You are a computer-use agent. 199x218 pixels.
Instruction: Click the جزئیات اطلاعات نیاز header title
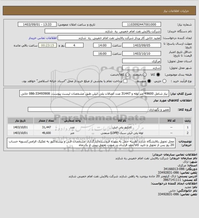176,11
